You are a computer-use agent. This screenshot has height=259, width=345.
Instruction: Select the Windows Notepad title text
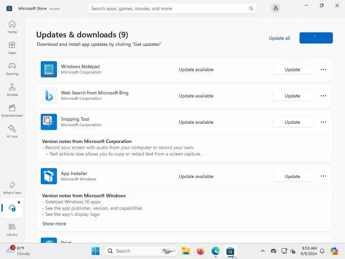tap(80, 66)
